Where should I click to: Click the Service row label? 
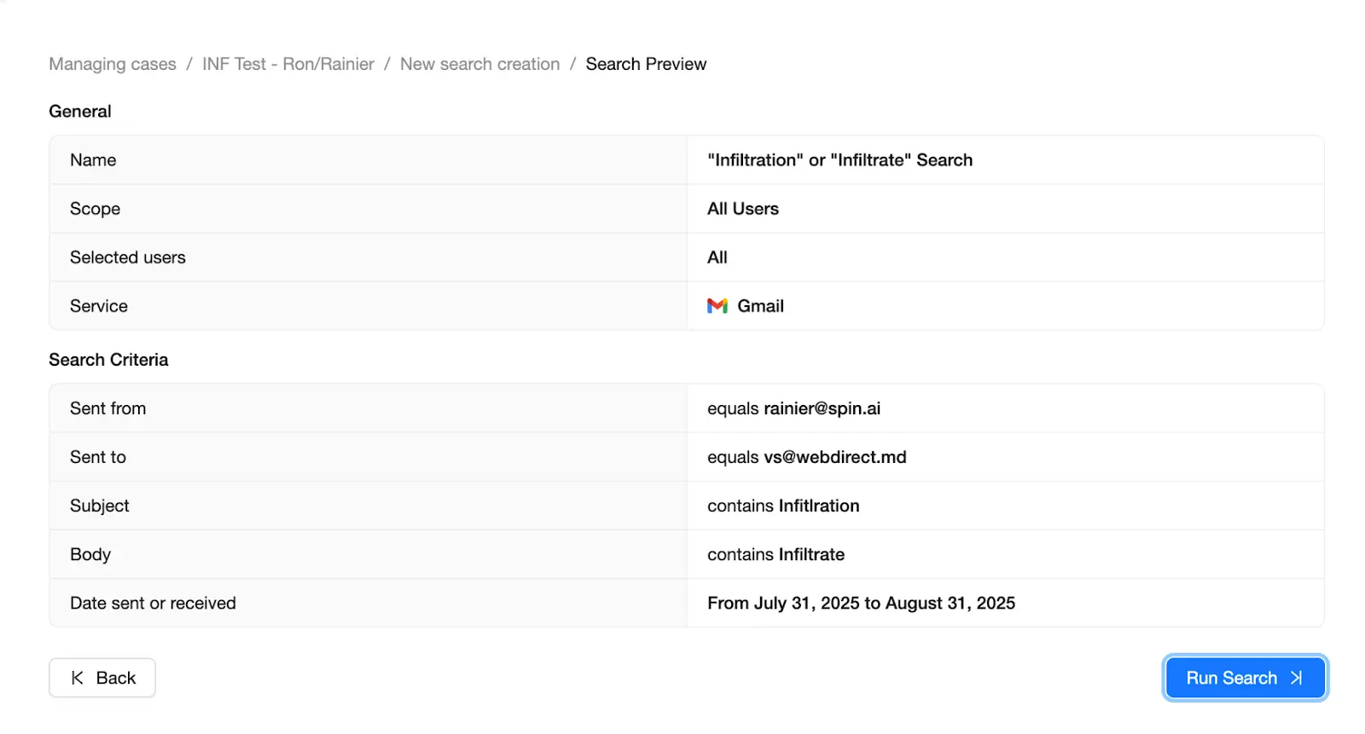click(x=99, y=306)
